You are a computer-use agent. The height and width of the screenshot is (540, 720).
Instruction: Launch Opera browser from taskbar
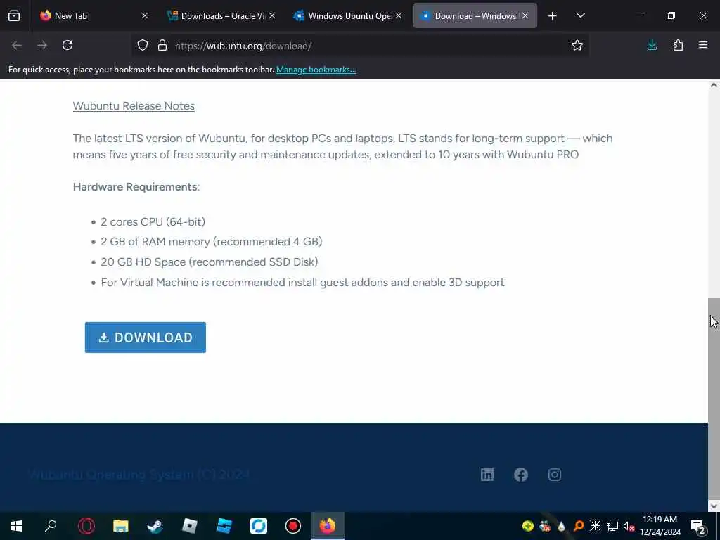tap(86, 526)
